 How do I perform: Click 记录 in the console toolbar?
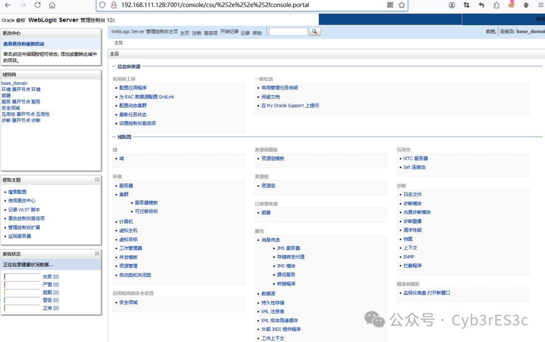coord(245,33)
